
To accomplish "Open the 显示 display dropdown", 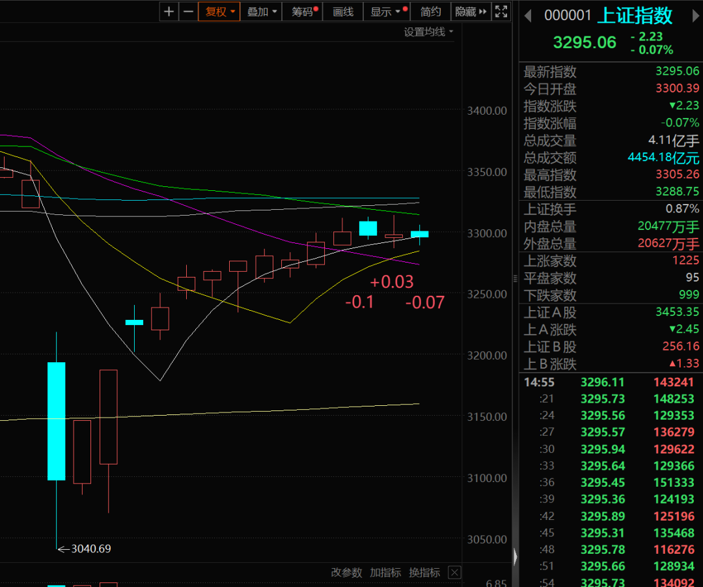I will [387, 11].
